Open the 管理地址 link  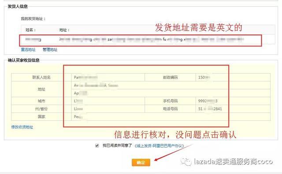50,50
